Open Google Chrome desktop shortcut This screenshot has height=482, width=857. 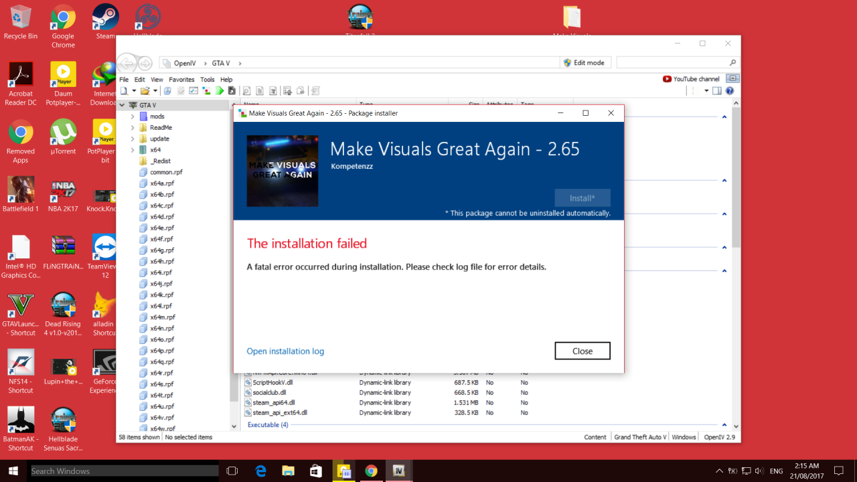63,27
